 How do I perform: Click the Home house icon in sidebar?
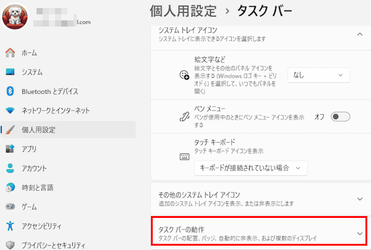pyautogui.click(x=10, y=52)
